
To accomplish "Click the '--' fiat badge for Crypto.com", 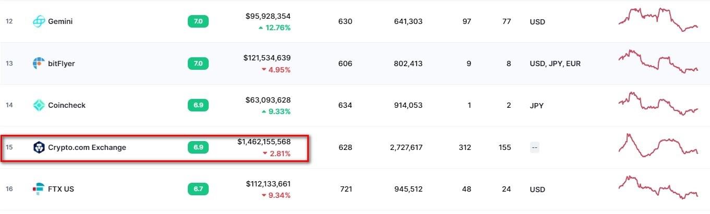I will [x=534, y=147].
